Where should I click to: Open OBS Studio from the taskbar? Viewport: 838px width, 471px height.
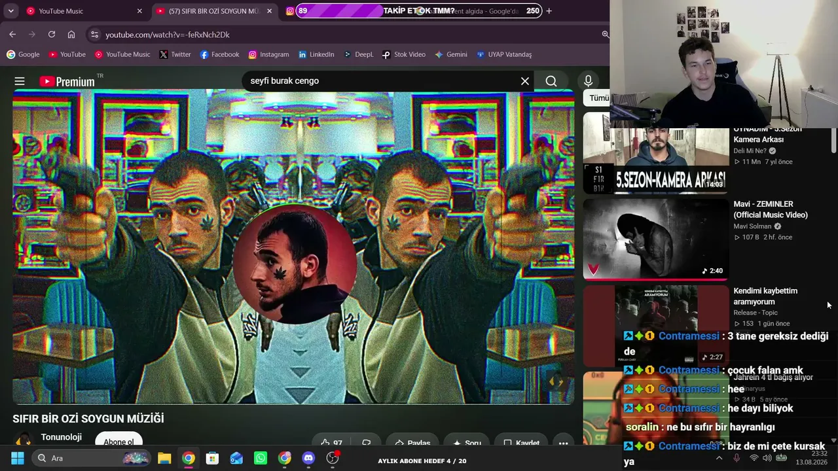[x=333, y=458]
